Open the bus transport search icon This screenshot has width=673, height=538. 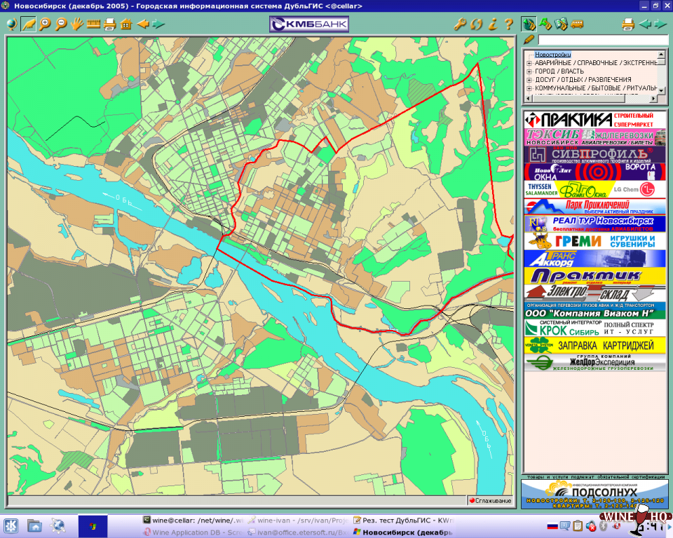(578, 25)
